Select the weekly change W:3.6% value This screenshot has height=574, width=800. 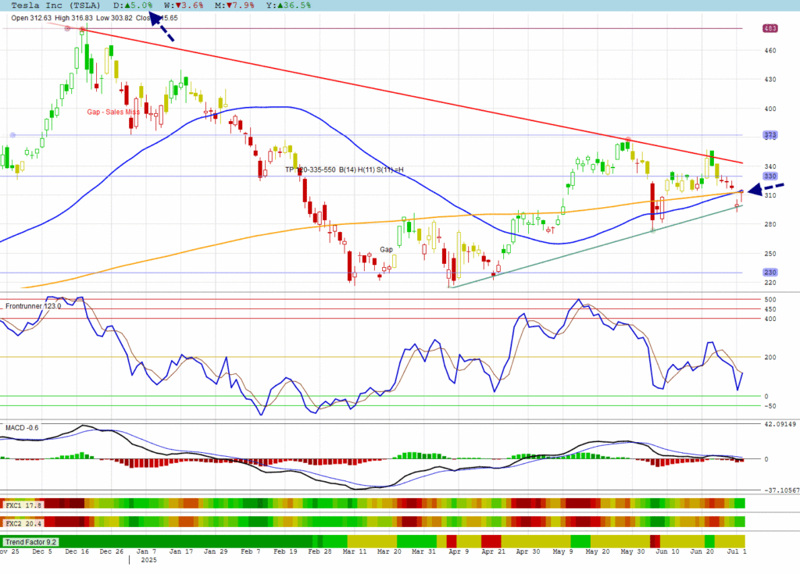click(x=184, y=5)
